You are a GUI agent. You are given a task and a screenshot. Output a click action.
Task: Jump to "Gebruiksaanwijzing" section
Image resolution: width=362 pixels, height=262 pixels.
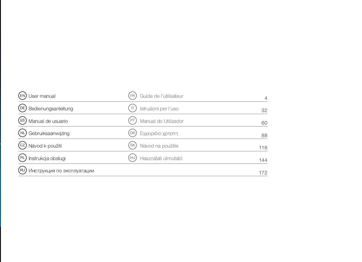49,134
